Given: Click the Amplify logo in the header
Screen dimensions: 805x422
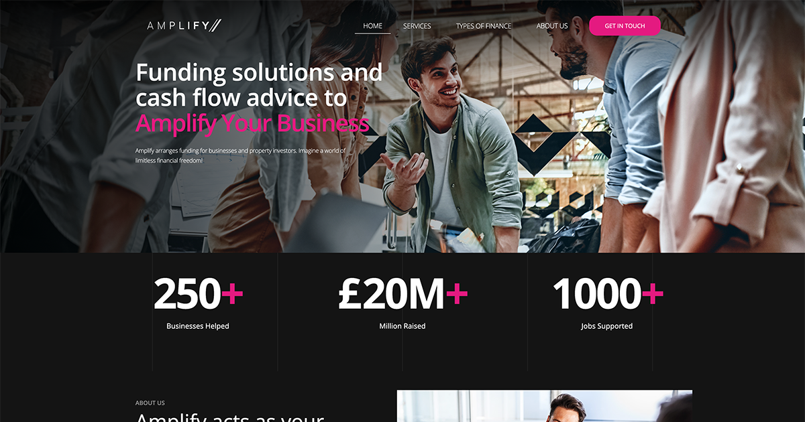Looking at the screenshot, I should pos(184,25).
